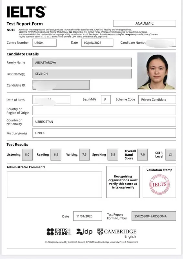Click the jointly owned footer text
This screenshot has height=259, width=183.
click(91, 242)
